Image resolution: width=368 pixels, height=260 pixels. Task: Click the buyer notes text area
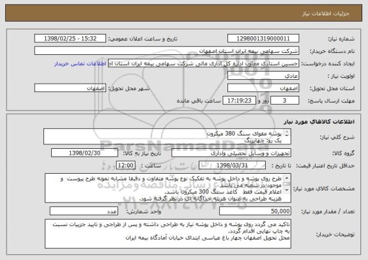click(x=168, y=234)
